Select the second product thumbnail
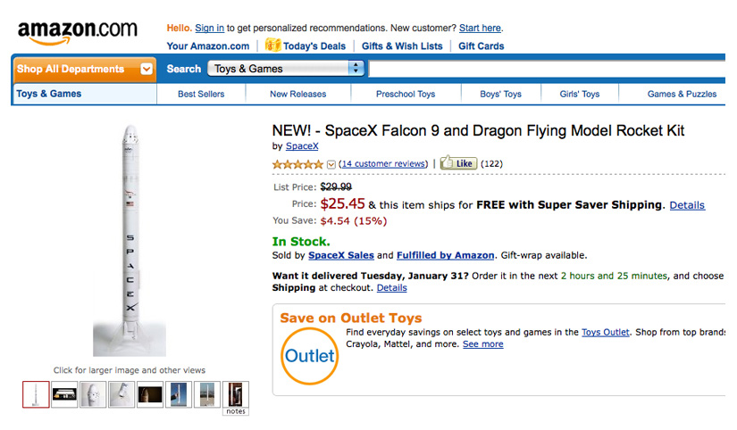The width and height of the screenshot is (737, 430). pos(64,394)
